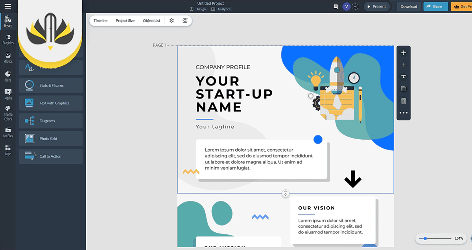Open the Media sidebar panel

click(x=8, y=94)
